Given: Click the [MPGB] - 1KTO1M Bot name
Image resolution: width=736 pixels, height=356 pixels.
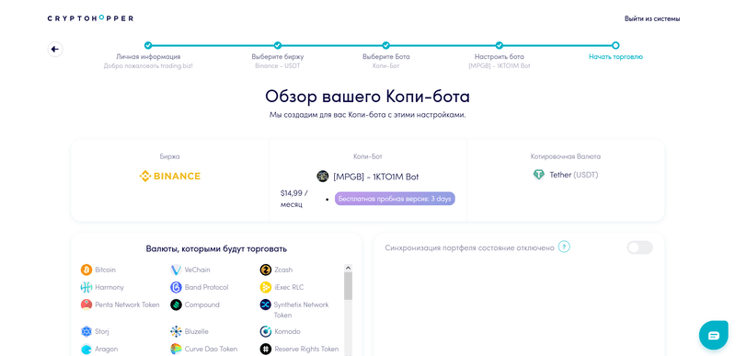Looking at the screenshot, I should point(376,177).
